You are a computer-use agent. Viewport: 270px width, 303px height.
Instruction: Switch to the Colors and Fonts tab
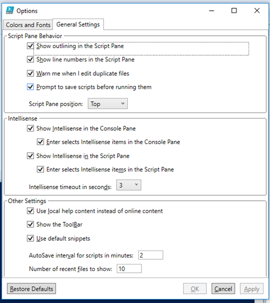pyautogui.click(x=28, y=25)
